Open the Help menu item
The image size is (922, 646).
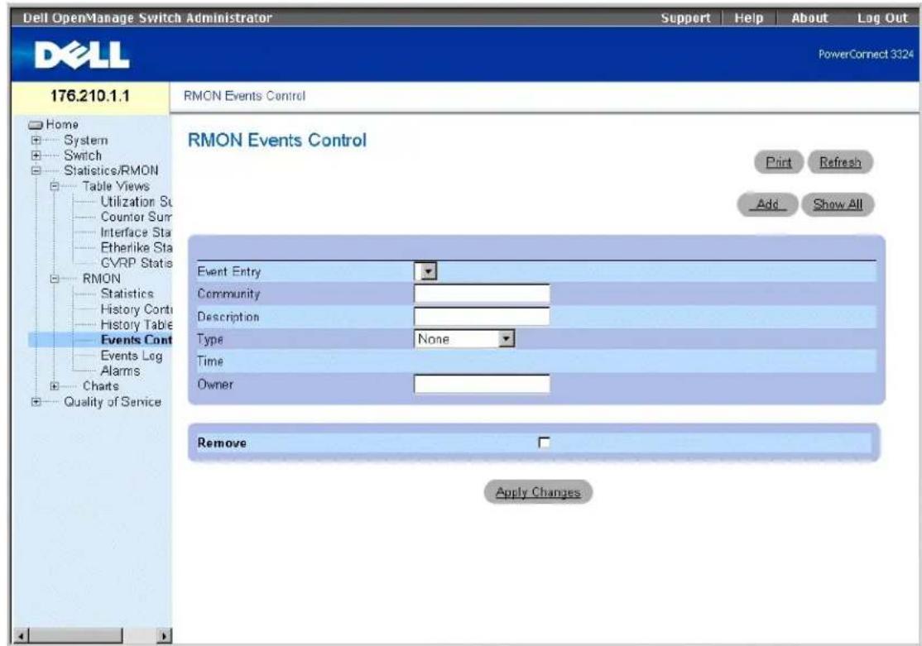coord(748,17)
